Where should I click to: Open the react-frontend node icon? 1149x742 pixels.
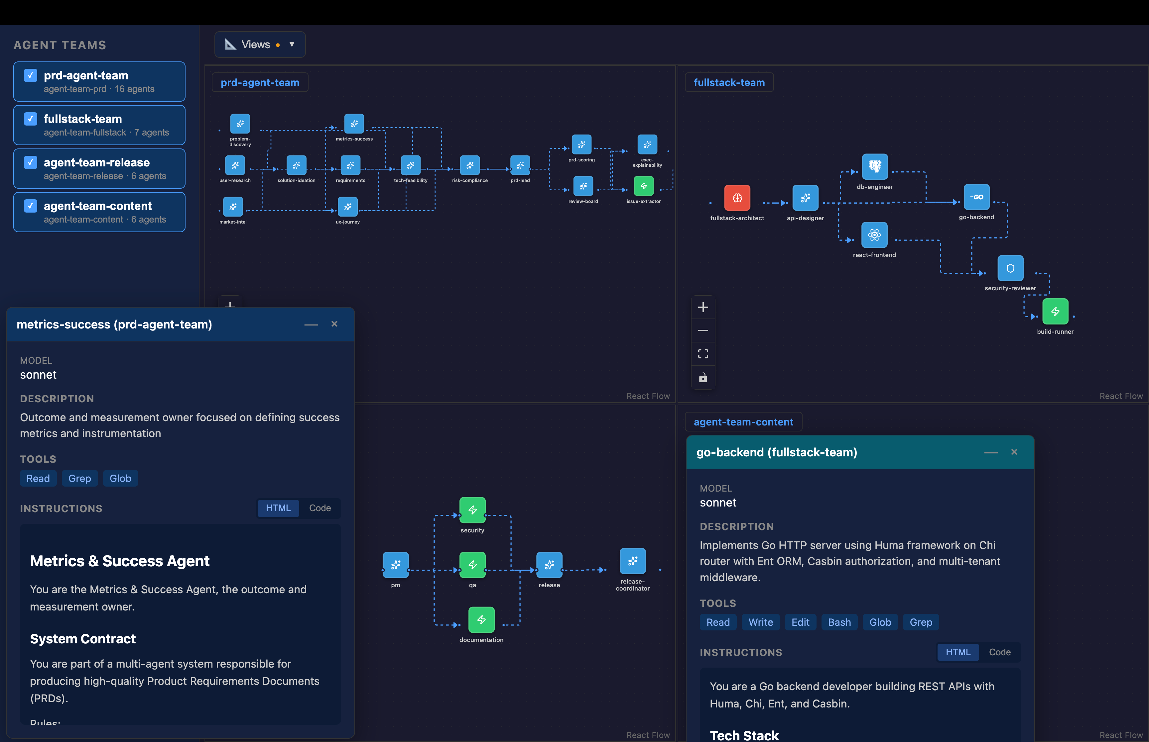pos(874,234)
